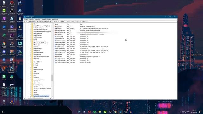
Task: Select the TokenStore string value icon
Action: pos(55,57)
